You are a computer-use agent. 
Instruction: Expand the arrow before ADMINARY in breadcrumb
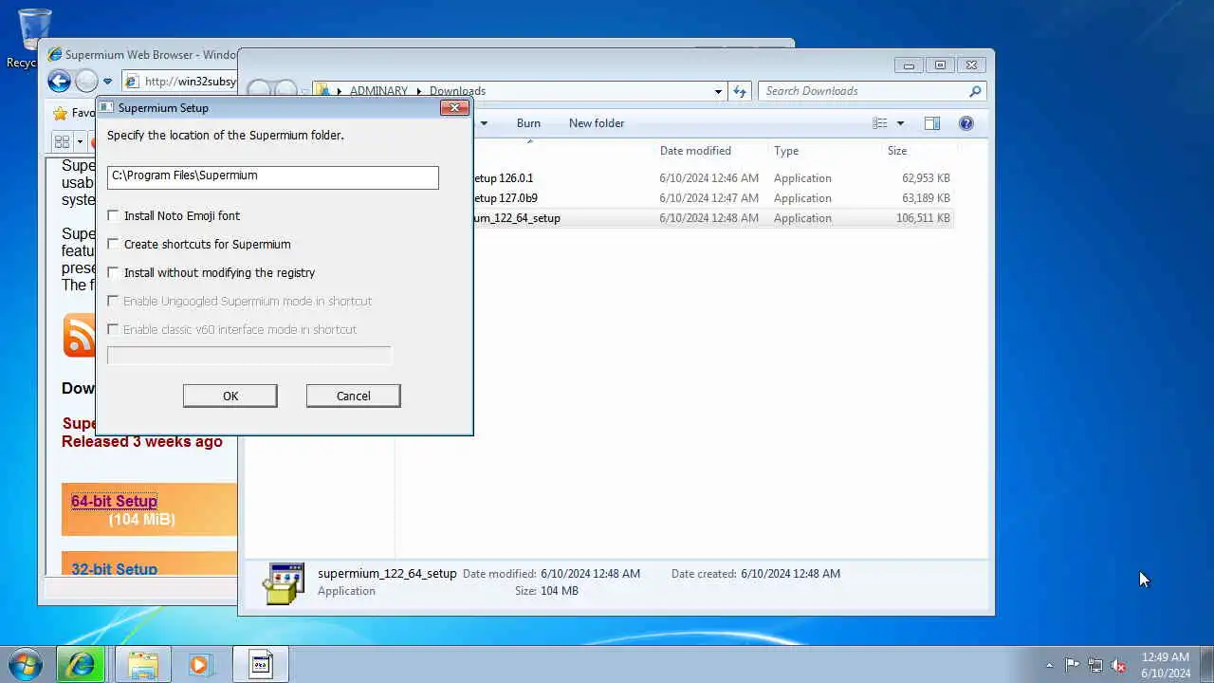(340, 91)
